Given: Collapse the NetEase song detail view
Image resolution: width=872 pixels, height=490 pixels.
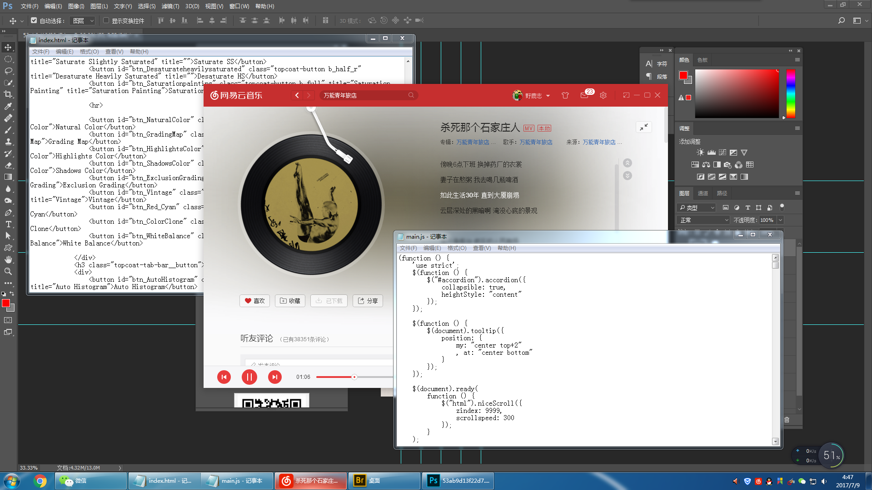Looking at the screenshot, I should [x=644, y=127].
